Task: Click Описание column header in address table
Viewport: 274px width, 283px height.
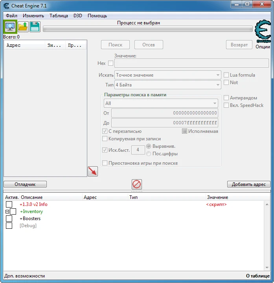Action: tap(51, 197)
